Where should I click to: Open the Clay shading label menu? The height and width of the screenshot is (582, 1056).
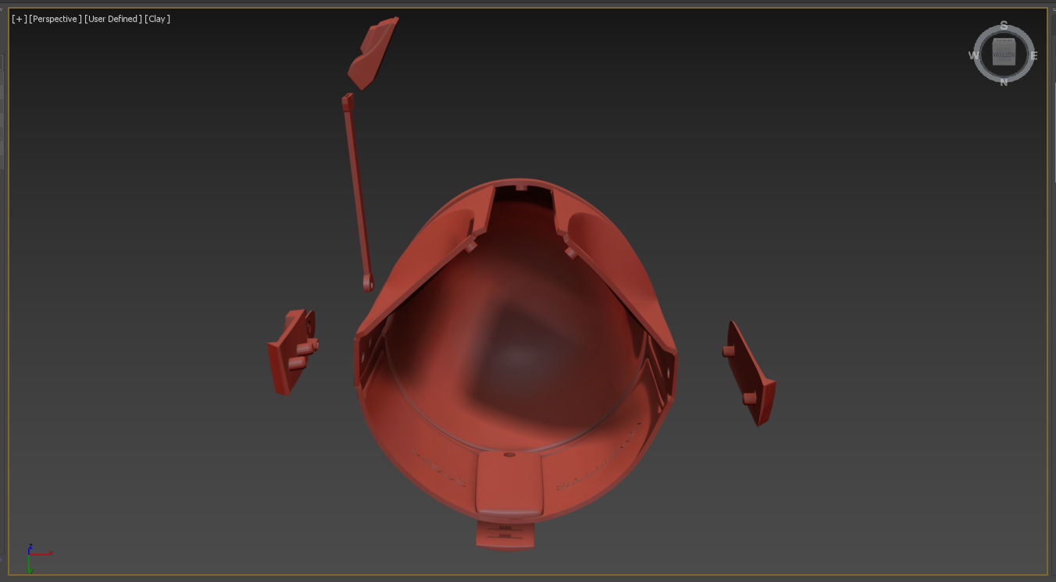pyautogui.click(x=158, y=19)
